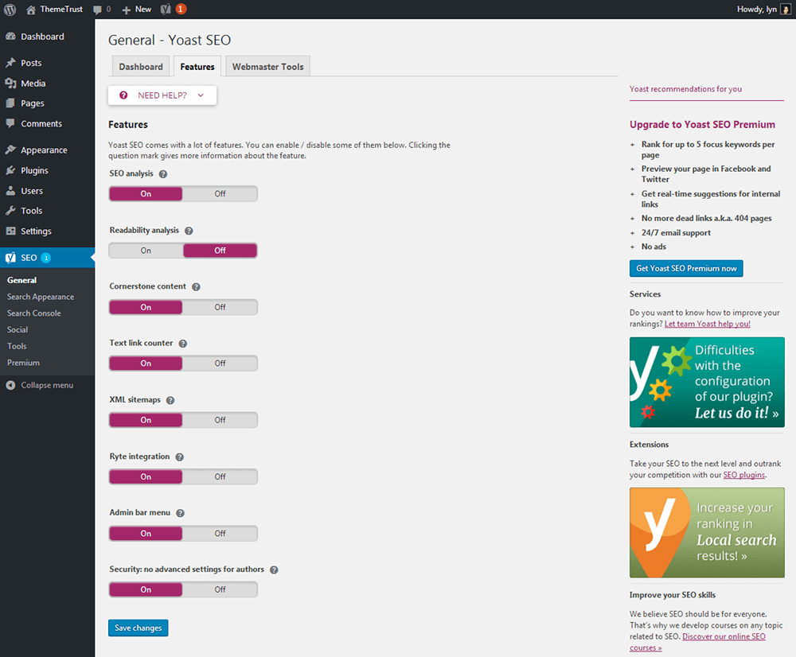
Task: Follow the SEO plugins link
Action: click(743, 475)
